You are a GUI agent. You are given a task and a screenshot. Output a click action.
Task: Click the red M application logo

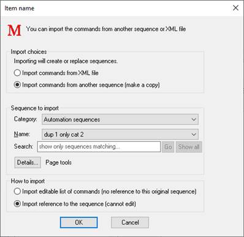pos(14,30)
